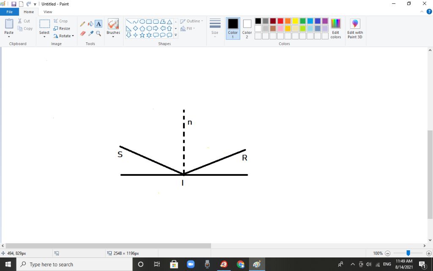
Task: Pick the green color swatch
Action: coord(303,21)
